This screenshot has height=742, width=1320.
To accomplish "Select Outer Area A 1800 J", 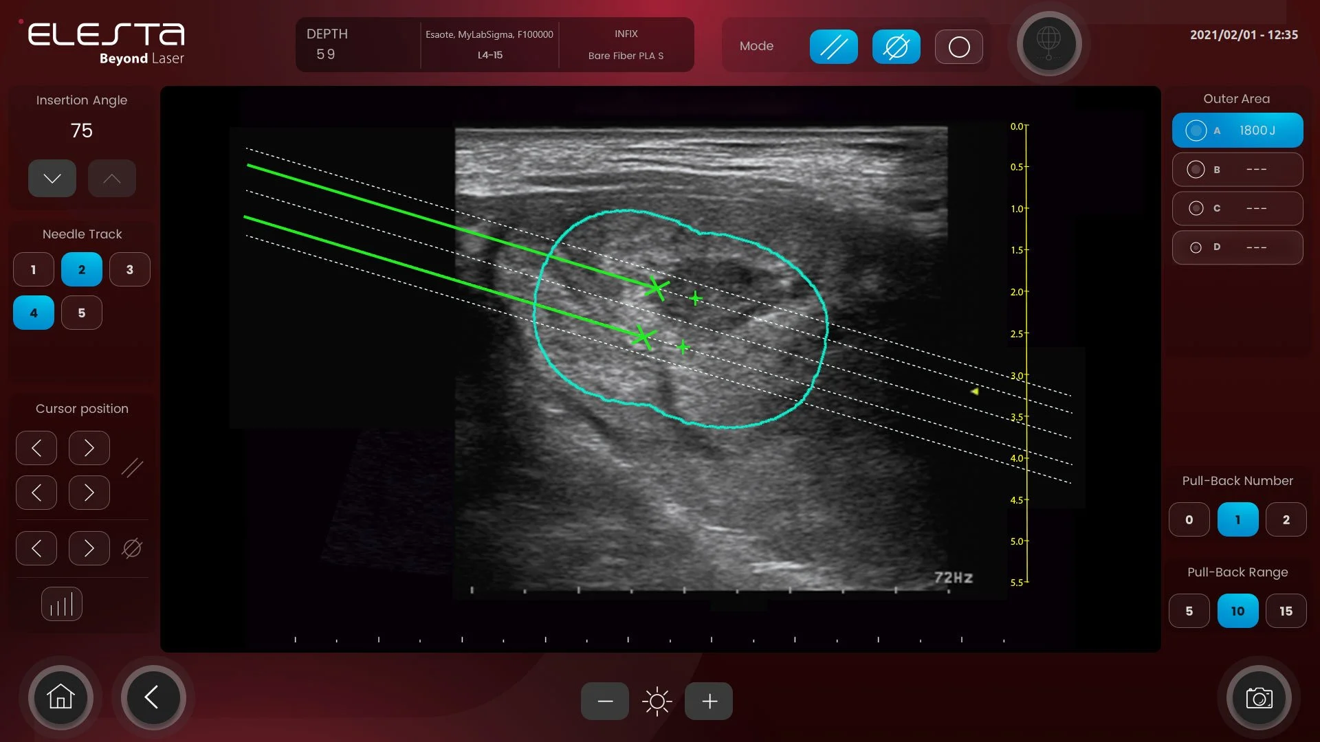I will click(x=1237, y=131).
